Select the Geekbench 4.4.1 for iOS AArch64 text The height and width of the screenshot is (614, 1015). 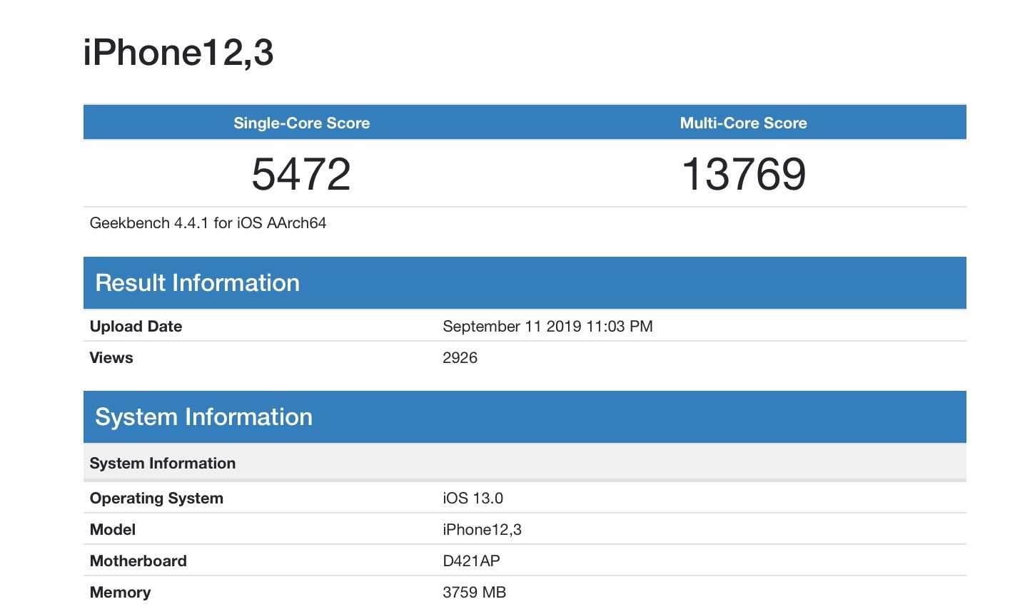click(x=208, y=223)
